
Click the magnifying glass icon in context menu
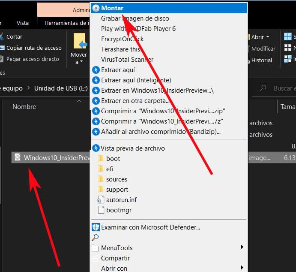click(x=95, y=237)
